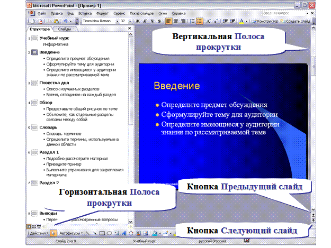Click the vertical scrollbar down arrow
The image size is (331, 248).
[x=314, y=209]
